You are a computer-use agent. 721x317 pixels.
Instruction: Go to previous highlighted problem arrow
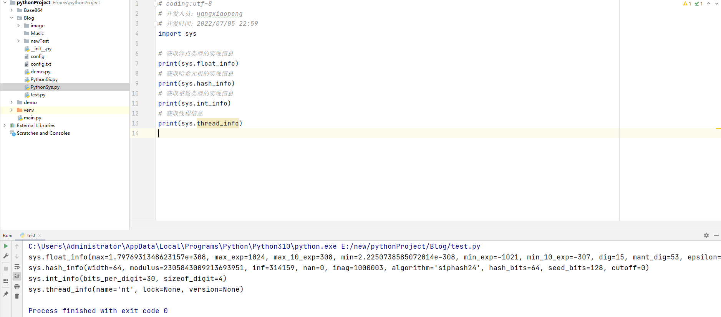pyautogui.click(x=709, y=4)
